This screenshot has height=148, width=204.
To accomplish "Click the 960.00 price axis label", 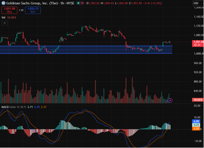I will click(x=198, y=63).
